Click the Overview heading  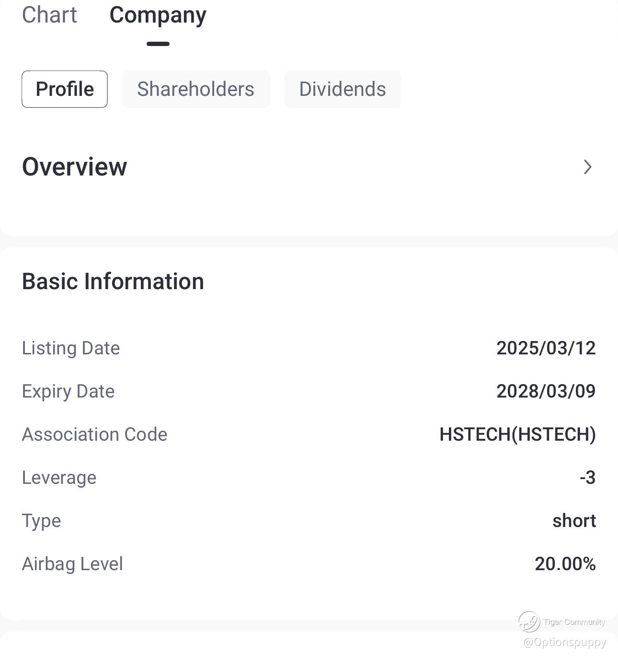[75, 167]
